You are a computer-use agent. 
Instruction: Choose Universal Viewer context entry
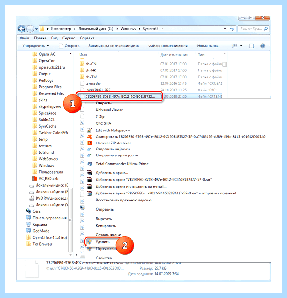click(x=109, y=110)
